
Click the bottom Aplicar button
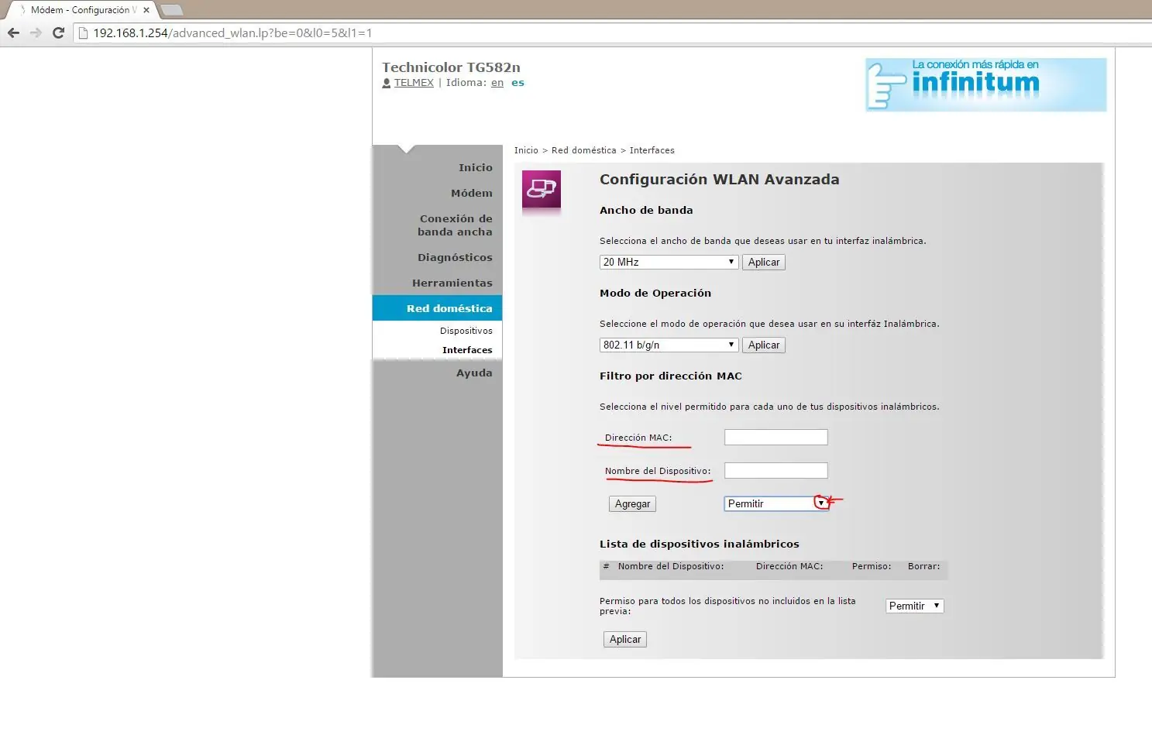[x=625, y=639]
